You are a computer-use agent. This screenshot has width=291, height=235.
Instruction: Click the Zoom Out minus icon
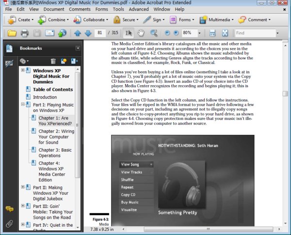[x=167, y=33]
